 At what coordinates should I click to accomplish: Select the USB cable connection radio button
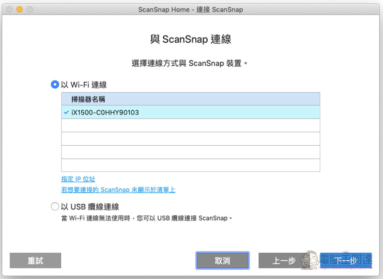(55, 207)
